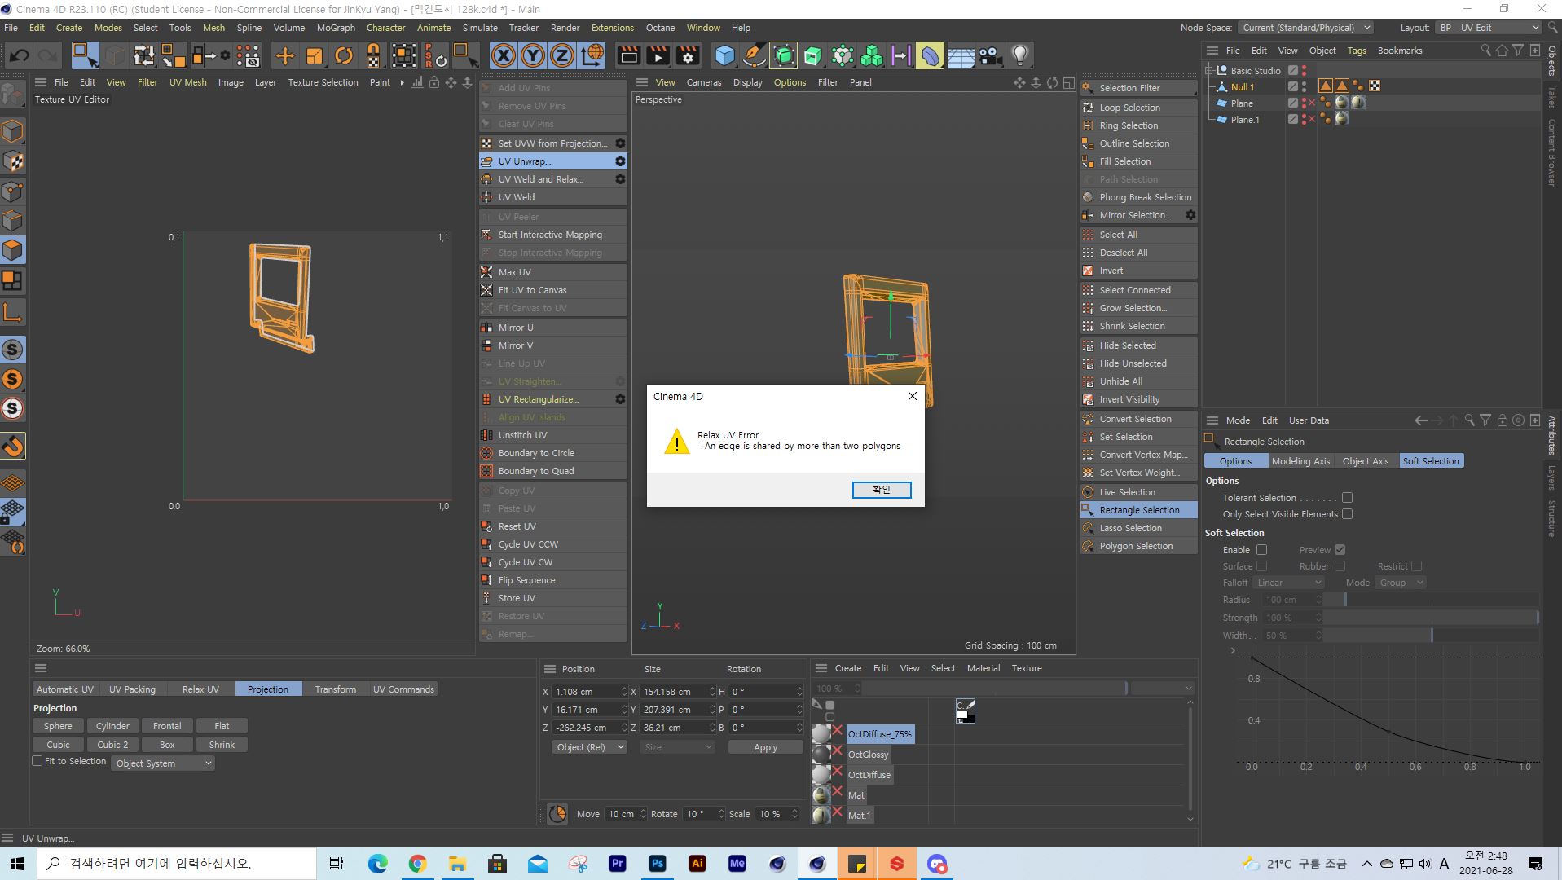Click the Polygon Selection tool

tap(1139, 546)
